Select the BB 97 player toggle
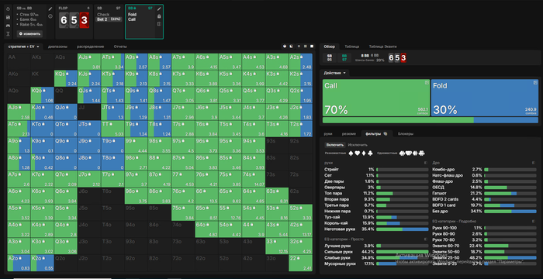This screenshot has width=543, height=279. [x=344, y=58]
